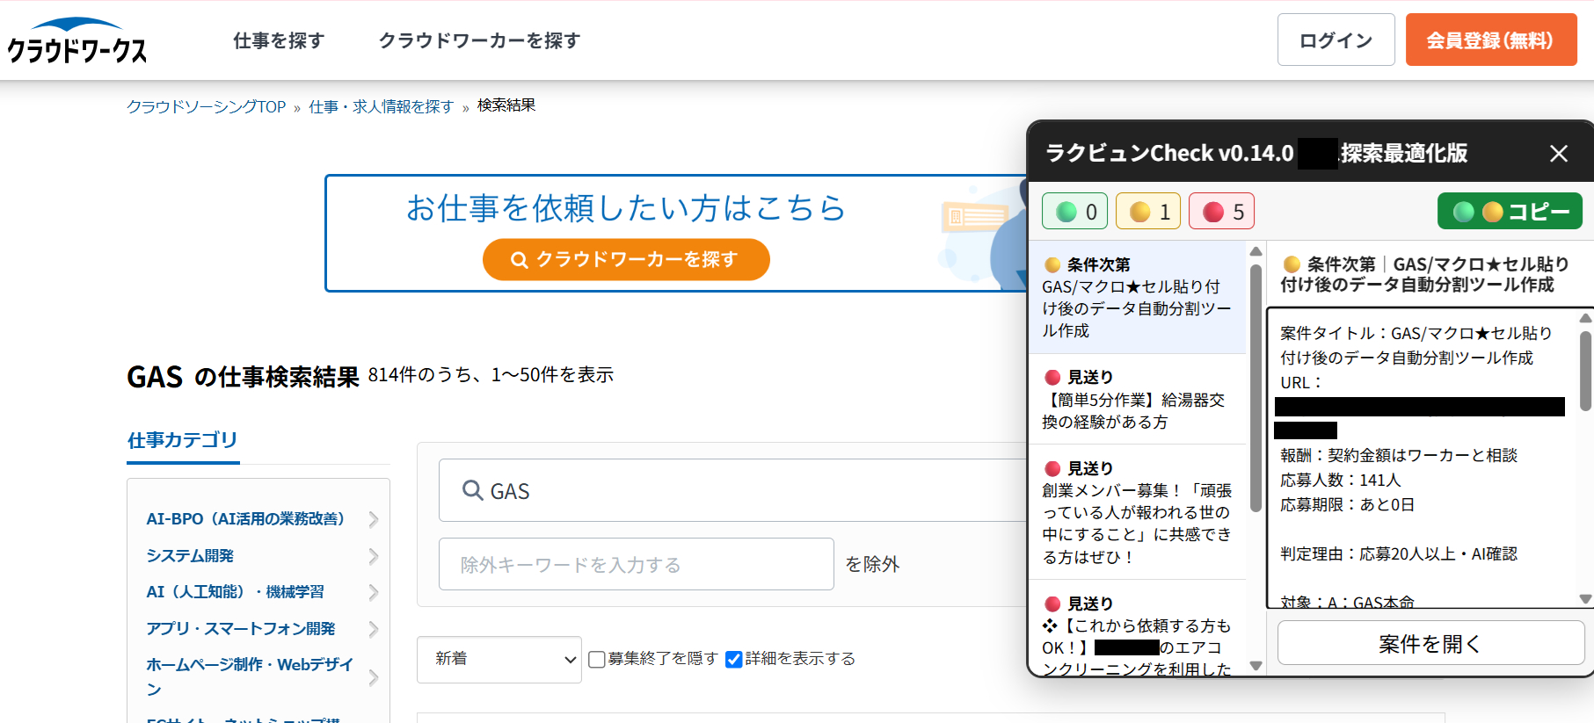Uncheck the 詳細を表示する checkbox
Image resolution: width=1594 pixels, height=723 pixels.
[734, 659]
